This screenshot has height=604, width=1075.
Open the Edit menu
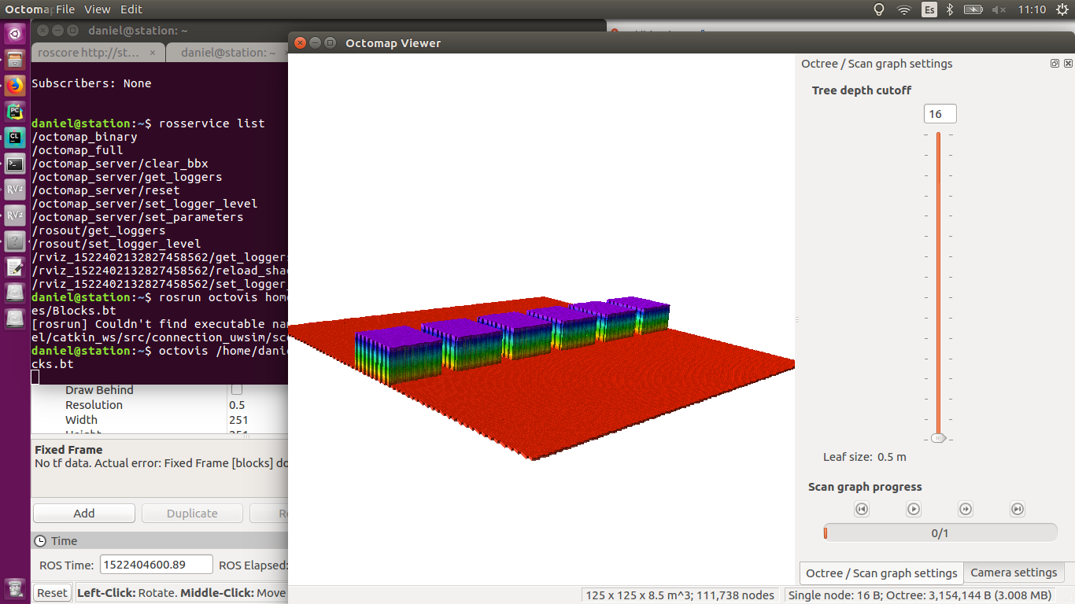click(x=131, y=9)
